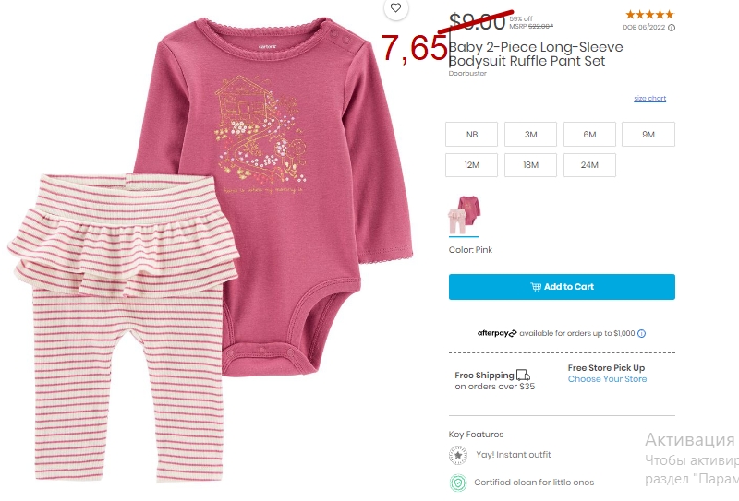Click the Certified clean shield icon

[x=458, y=483]
